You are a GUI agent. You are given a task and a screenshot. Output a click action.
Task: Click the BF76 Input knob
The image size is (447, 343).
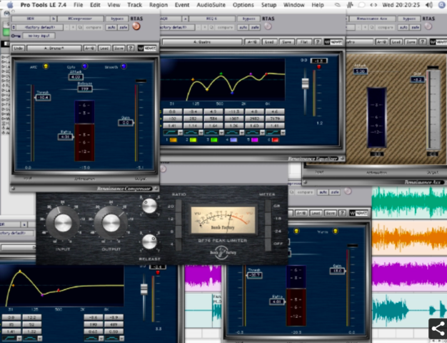(63, 223)
